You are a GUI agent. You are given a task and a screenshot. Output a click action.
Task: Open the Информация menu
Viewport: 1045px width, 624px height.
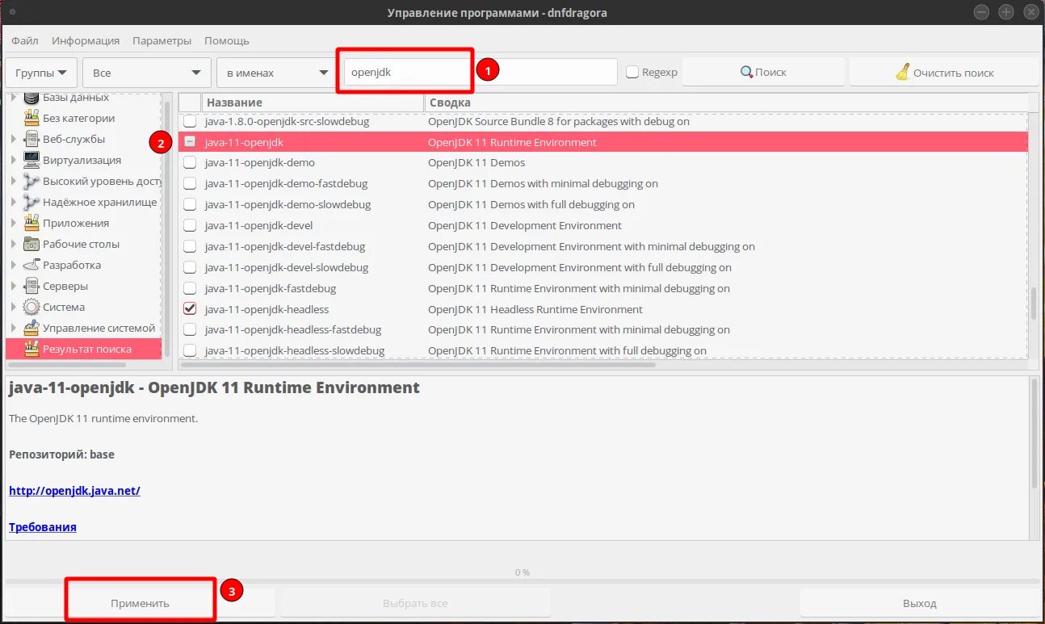(x=86, y=40)
